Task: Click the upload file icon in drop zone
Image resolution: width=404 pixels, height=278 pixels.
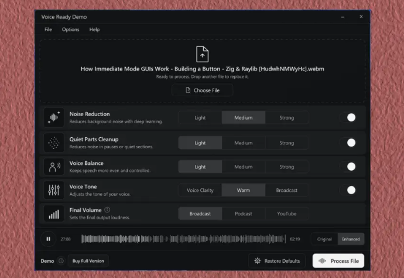Action: pos(202,54)
